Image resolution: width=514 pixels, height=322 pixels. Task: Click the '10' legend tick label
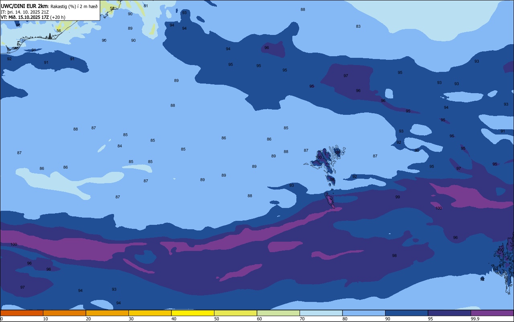(45, 319)
